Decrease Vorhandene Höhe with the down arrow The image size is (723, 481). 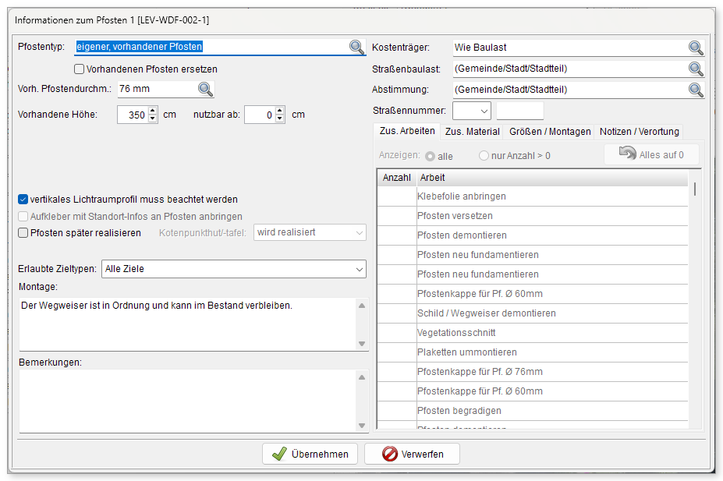[153, 118]
